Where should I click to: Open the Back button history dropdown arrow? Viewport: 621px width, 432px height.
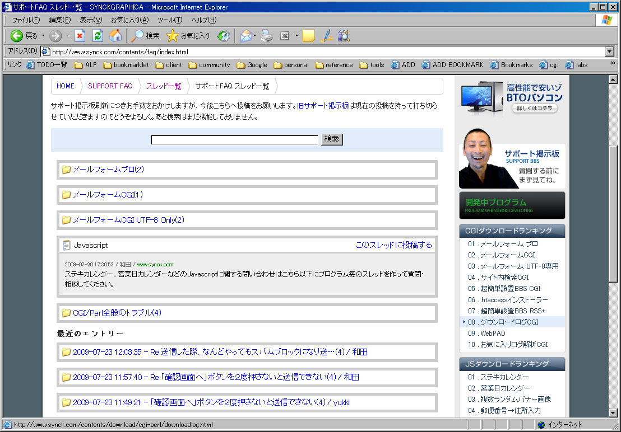(44, 36)
